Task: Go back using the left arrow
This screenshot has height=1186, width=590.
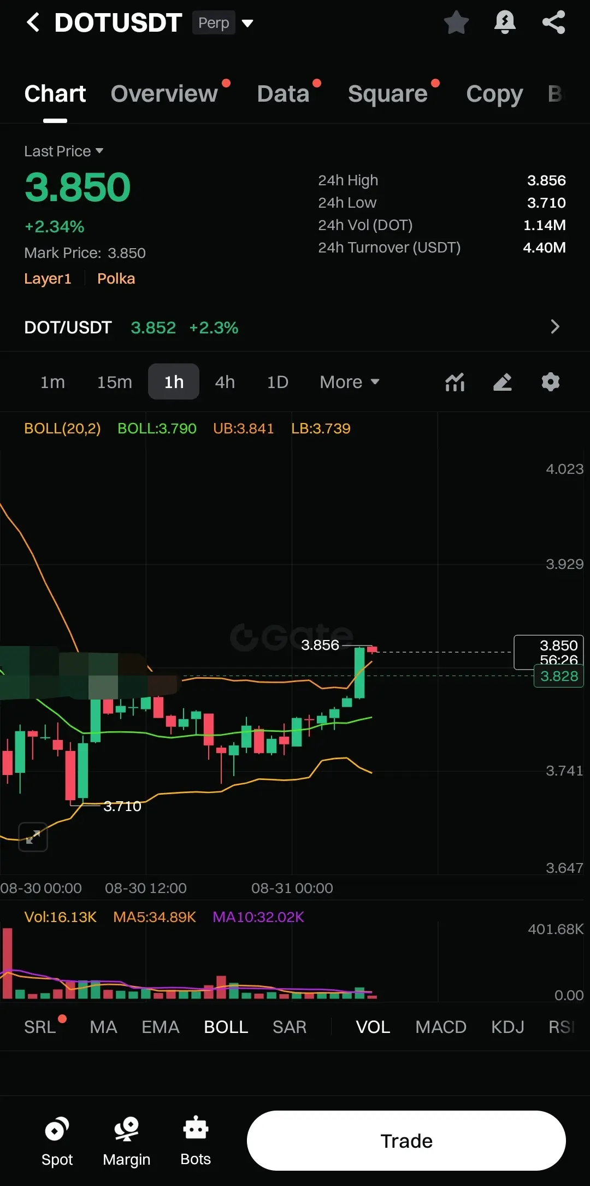Action: coord(33,22)
